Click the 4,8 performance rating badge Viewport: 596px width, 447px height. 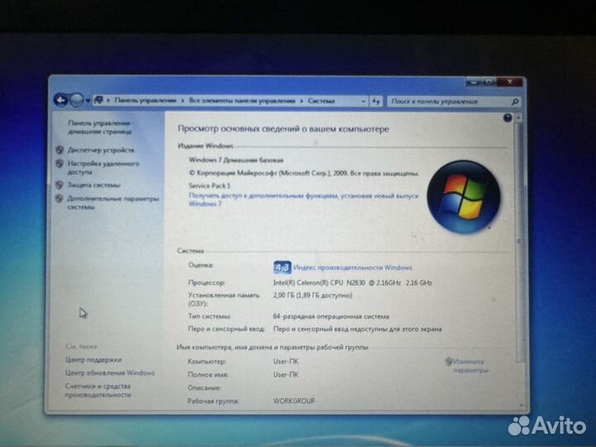click(281, 267)
